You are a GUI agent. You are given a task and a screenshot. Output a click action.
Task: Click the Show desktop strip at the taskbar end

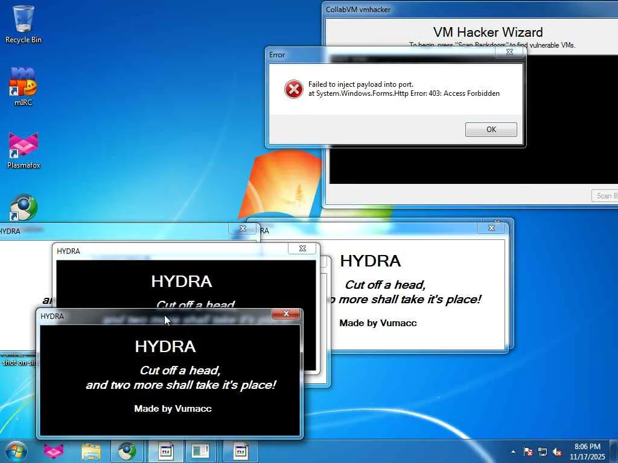click(614, 452)
